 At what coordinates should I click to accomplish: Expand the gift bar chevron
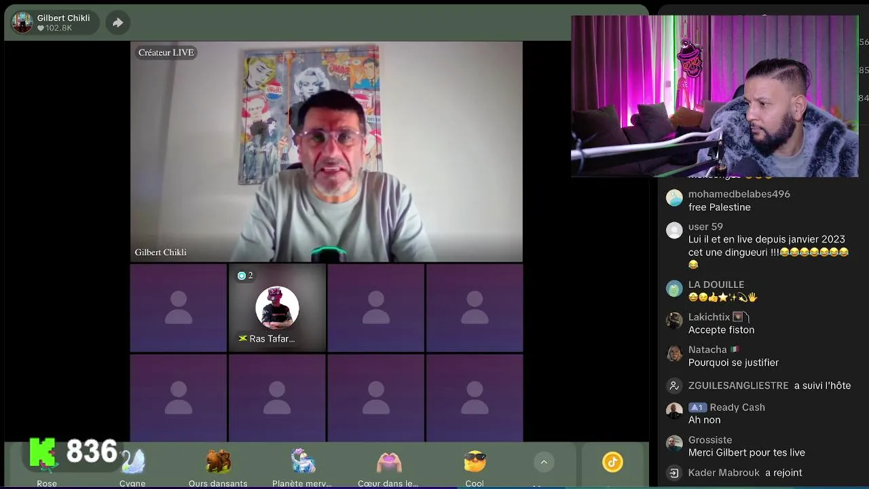click(544, 463)
